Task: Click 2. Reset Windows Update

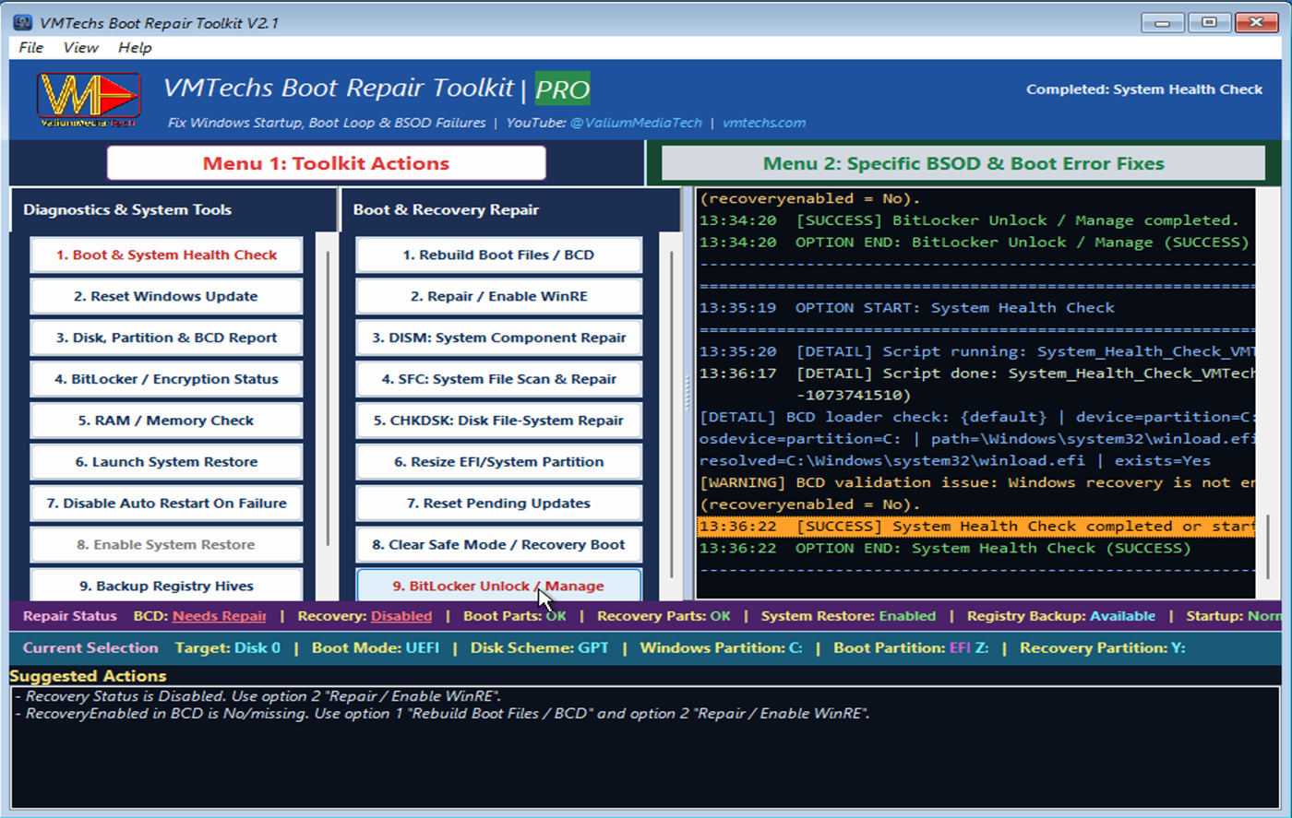Action: [166, 296]
